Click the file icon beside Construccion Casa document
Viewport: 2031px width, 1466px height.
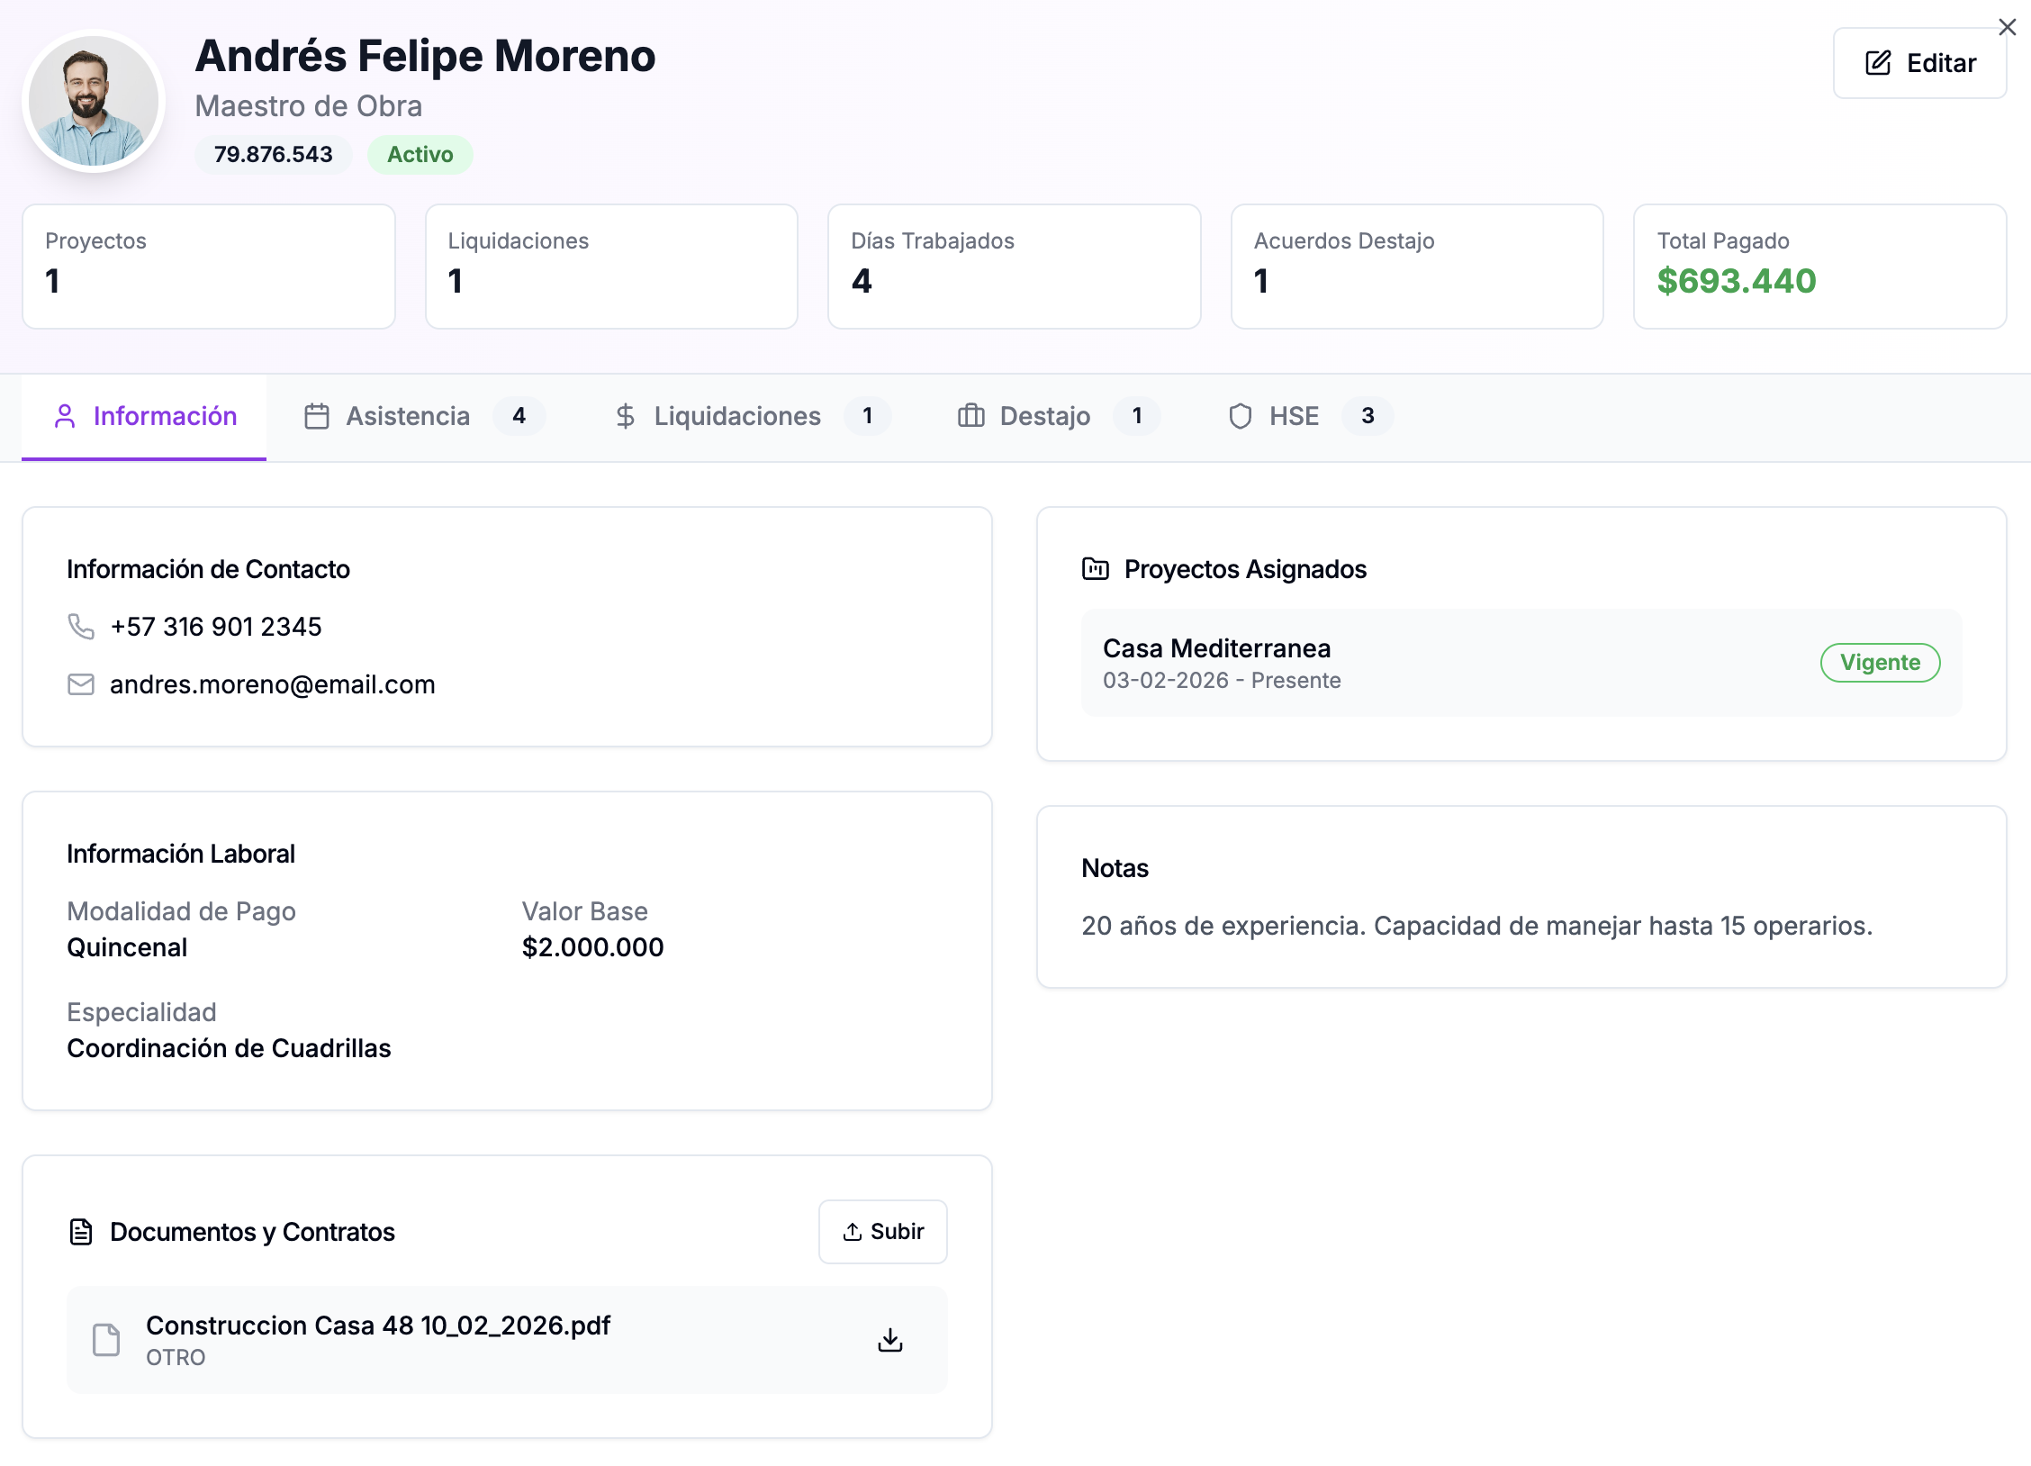pos(106,1340)
